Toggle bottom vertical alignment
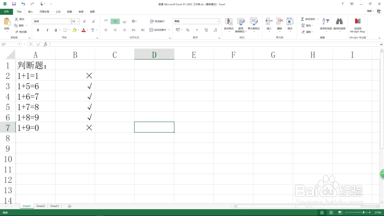This screenshot has height=216, width=384. pyautogui.click(x=124, y=21)
